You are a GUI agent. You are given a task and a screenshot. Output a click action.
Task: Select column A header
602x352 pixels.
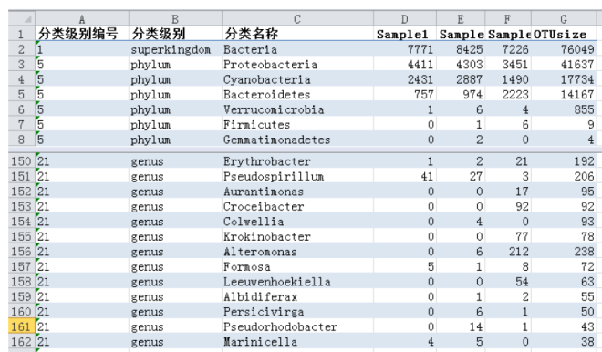82,19
